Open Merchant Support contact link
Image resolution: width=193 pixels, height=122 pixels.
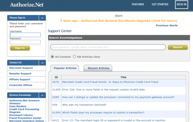point(21,68)
